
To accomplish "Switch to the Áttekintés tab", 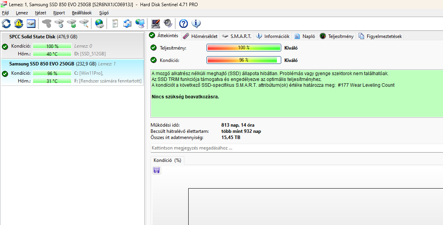I will [164, 36].
